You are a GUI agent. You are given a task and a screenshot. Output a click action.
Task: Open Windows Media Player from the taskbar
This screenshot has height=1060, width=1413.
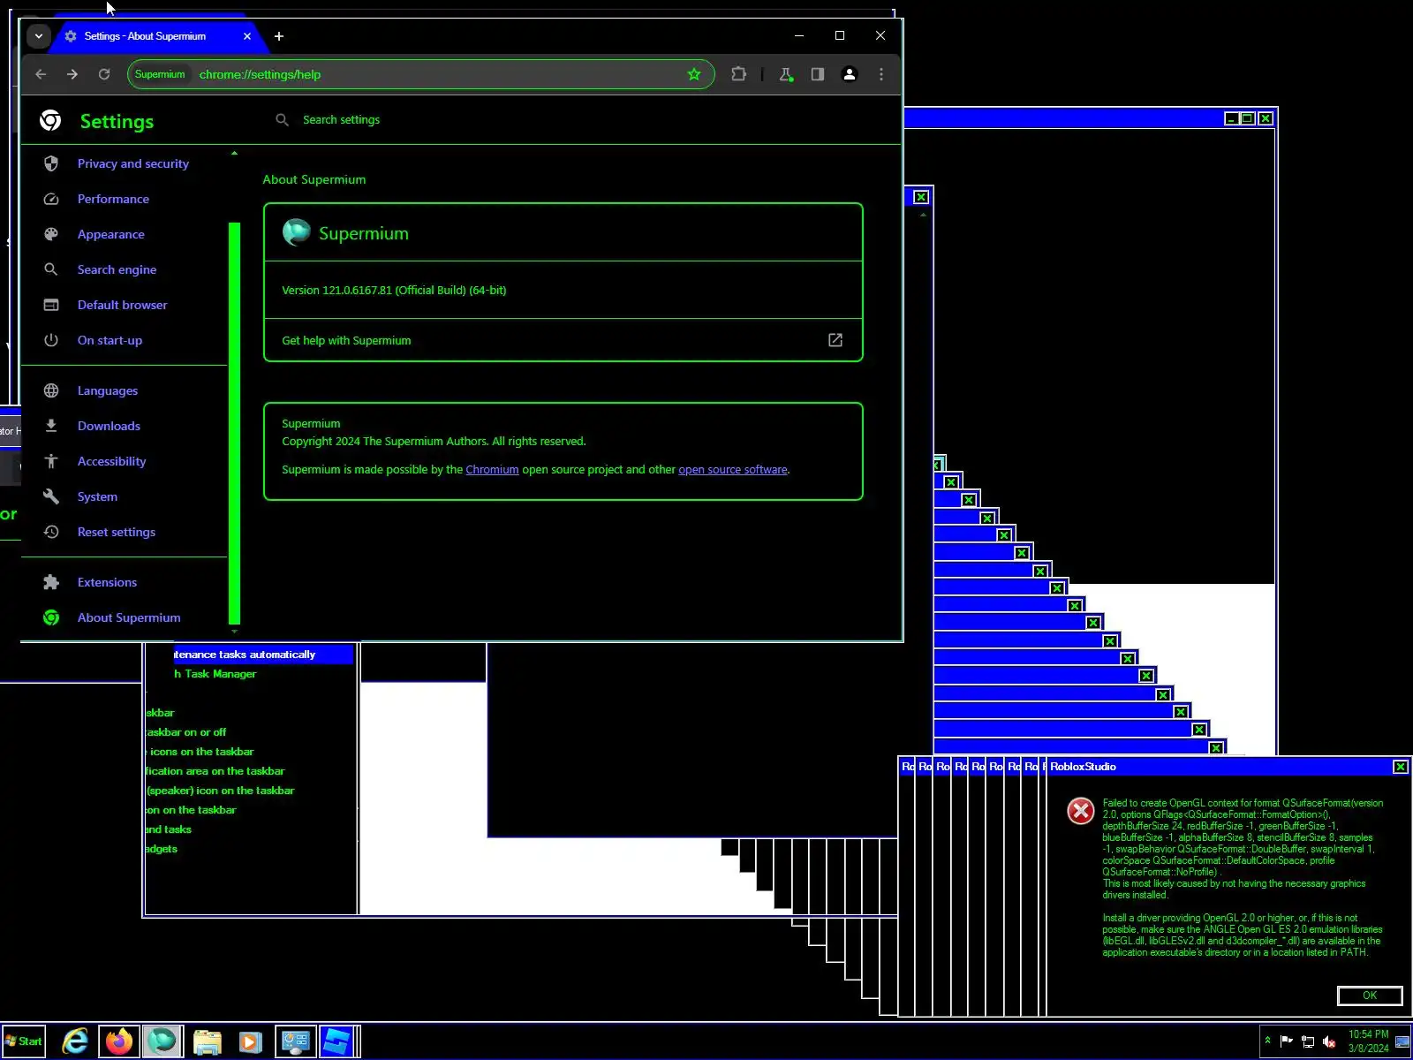tap(249, 1041)
